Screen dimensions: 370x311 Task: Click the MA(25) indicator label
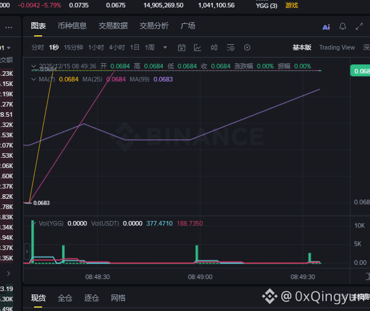pos(92,79)
